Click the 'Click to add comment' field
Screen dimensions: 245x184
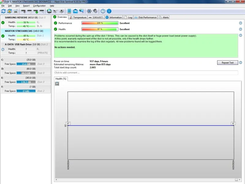146,73
